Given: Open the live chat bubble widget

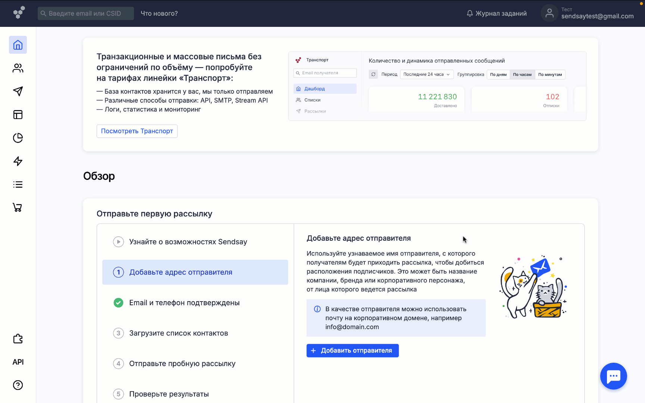Looking at the screenshot, I should pos(613,376).
